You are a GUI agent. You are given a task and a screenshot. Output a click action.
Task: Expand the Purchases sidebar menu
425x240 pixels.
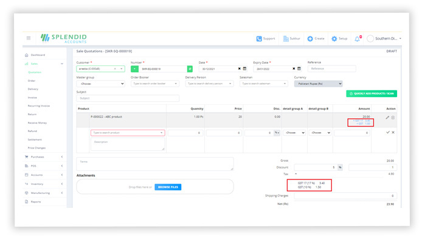point(44,157)
